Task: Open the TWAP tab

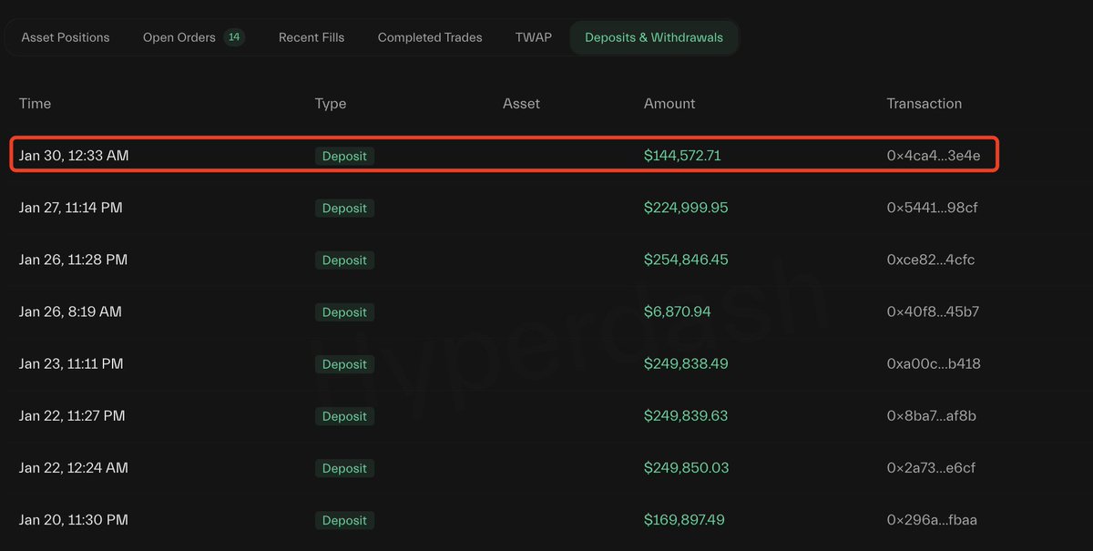Action: (x=534, y=37)
